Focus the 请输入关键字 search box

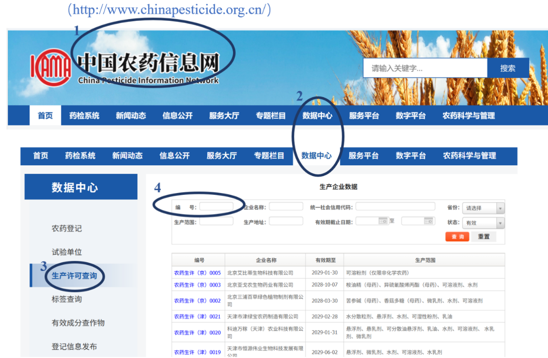(x=424, y=68)
